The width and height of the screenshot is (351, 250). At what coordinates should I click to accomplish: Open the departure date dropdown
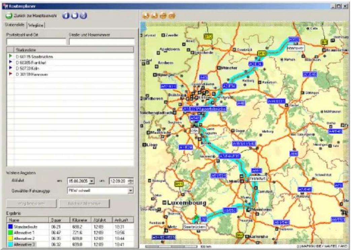[x=92, y=181]
